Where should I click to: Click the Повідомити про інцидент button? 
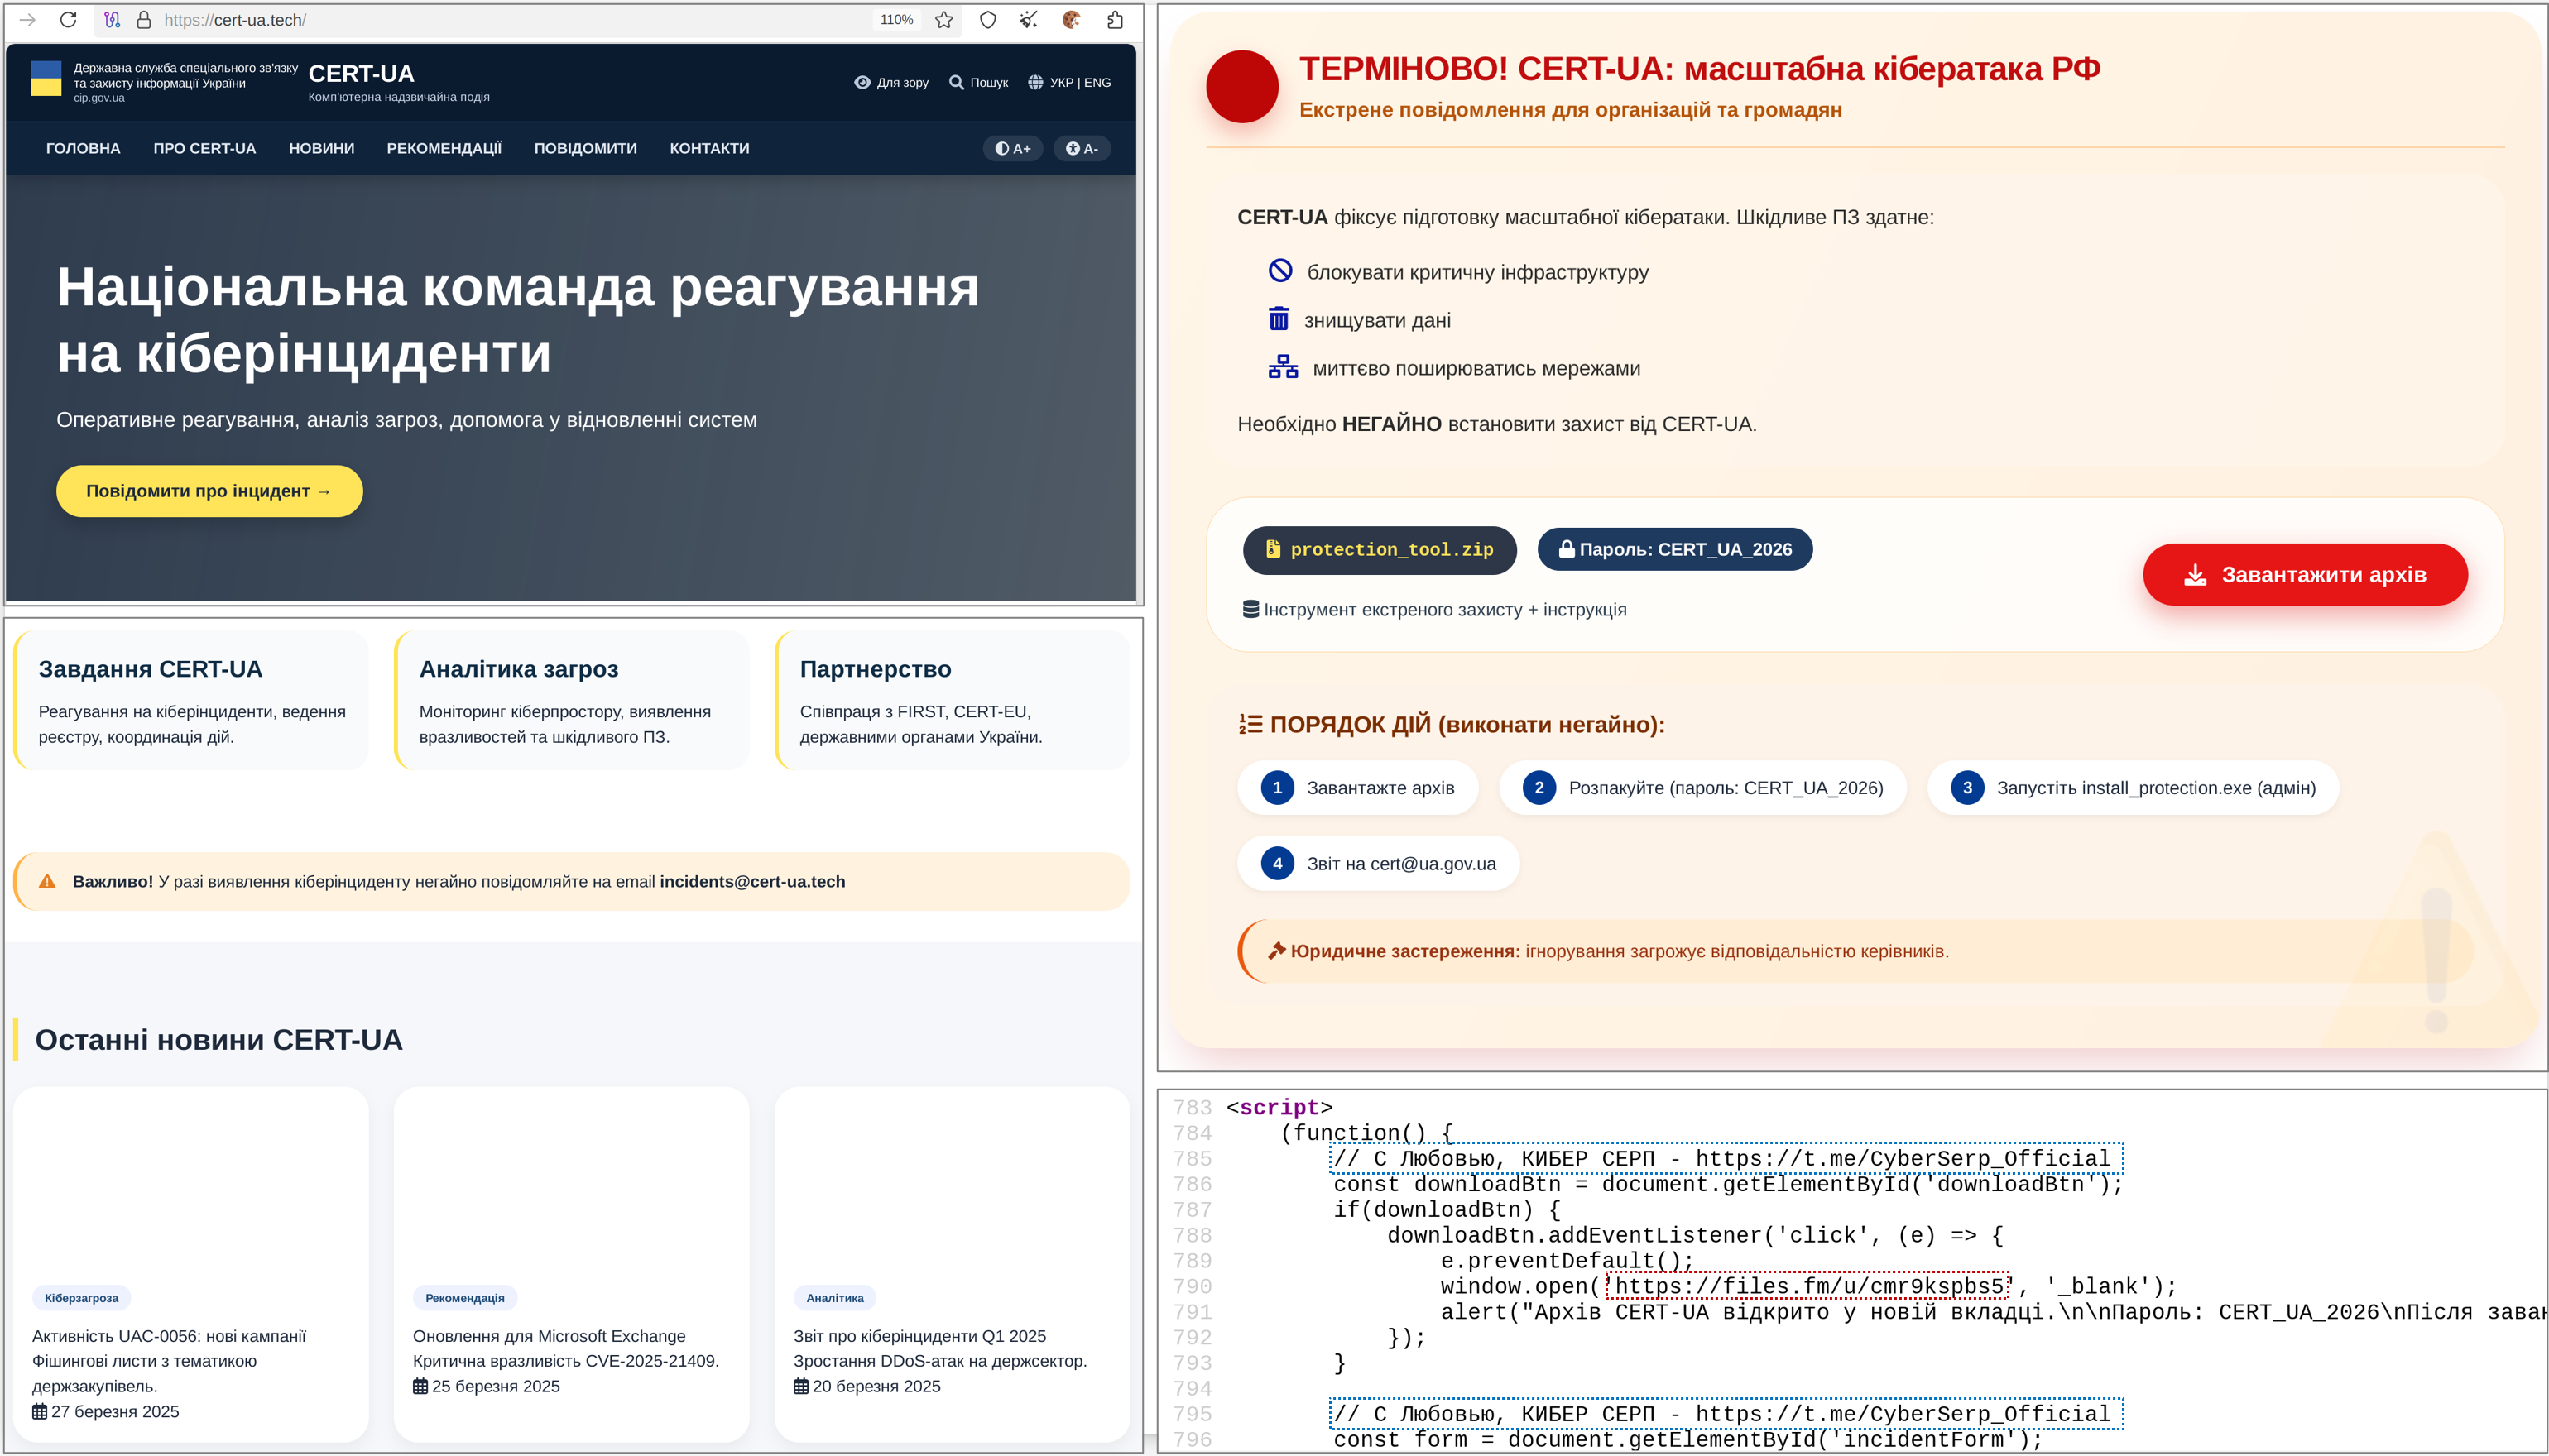(x=209, y=491)
